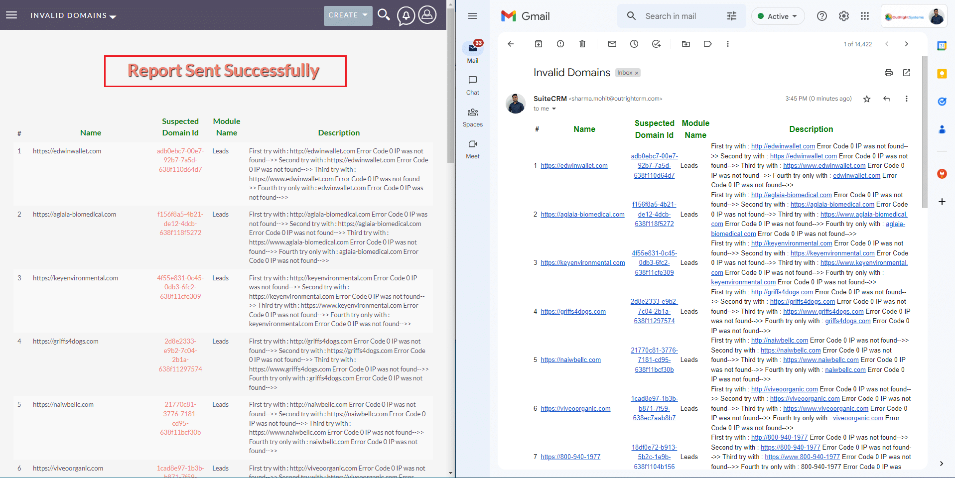Open more options for this message
955x478 pixels.
(907, 99)
